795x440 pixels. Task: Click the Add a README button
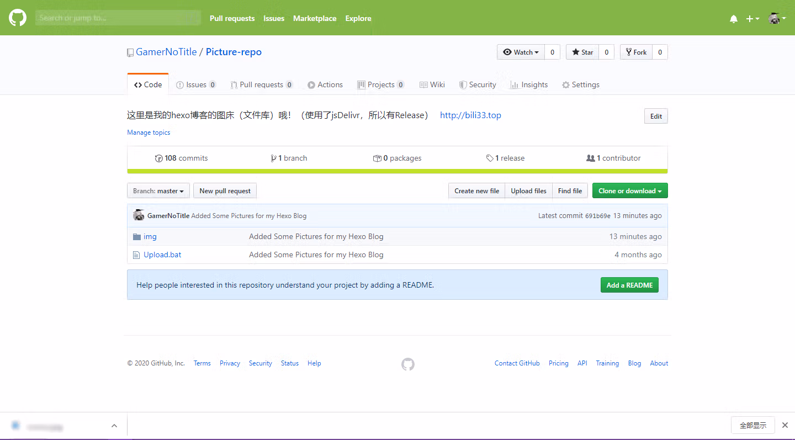(629, 285)
